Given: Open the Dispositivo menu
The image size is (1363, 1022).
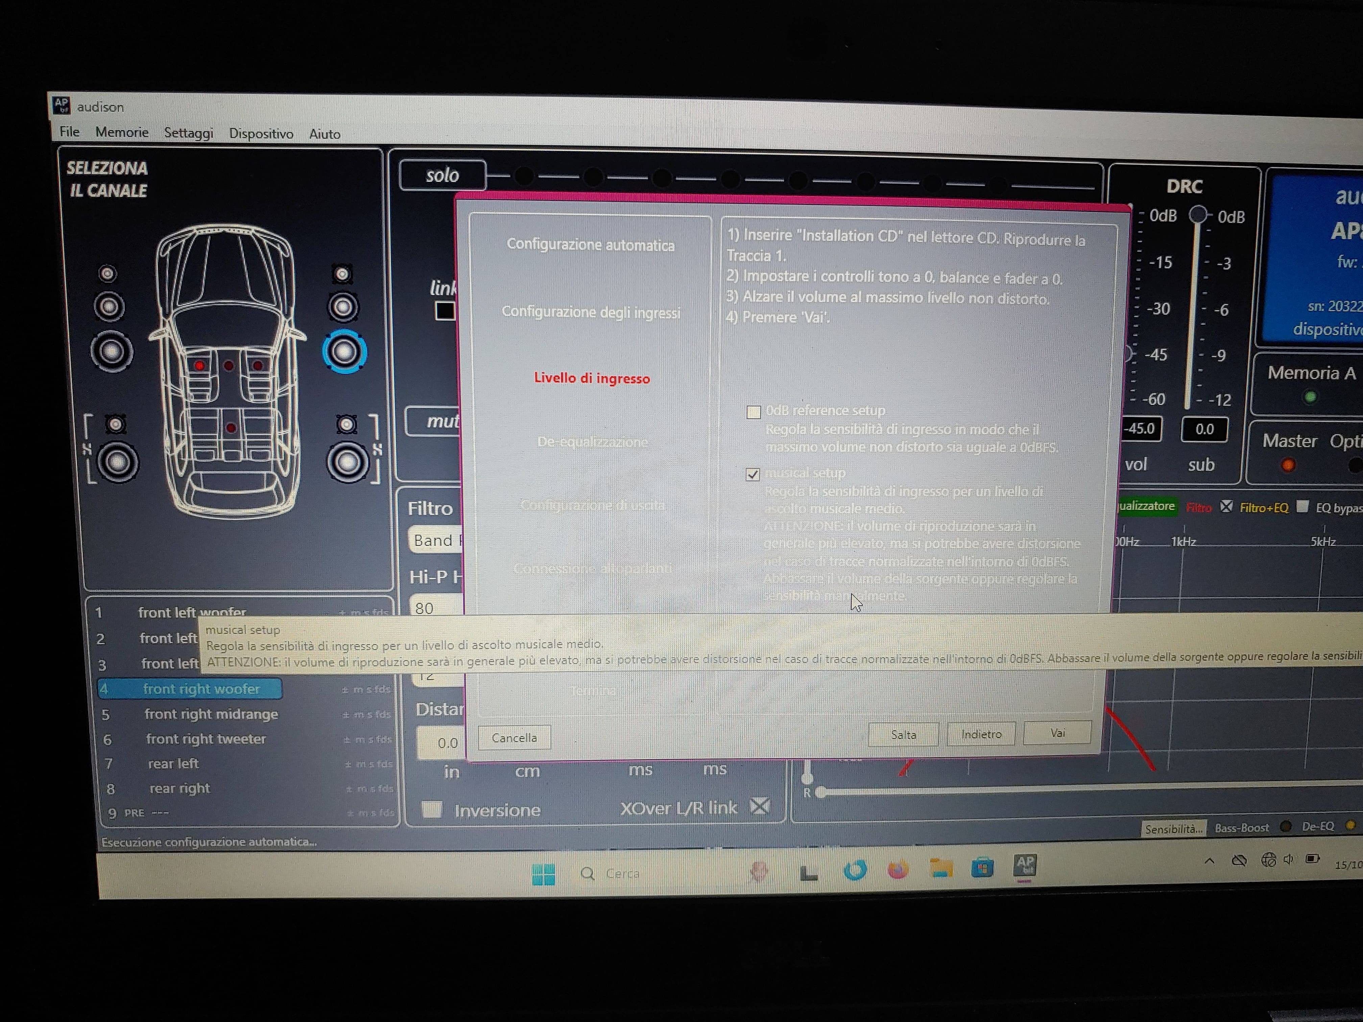Looking at the screenshot, I should point(261,134).
